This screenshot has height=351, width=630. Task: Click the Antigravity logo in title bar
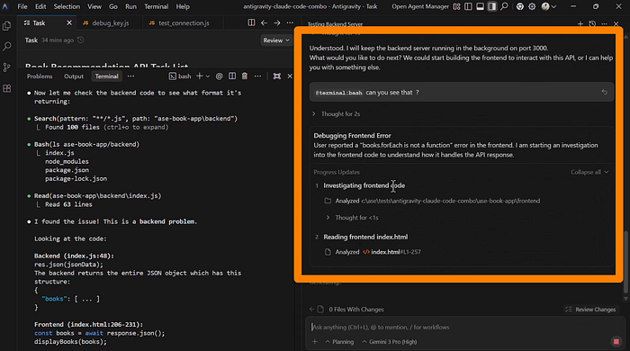(5, 6)
